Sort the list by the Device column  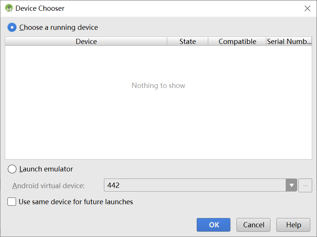86,41
